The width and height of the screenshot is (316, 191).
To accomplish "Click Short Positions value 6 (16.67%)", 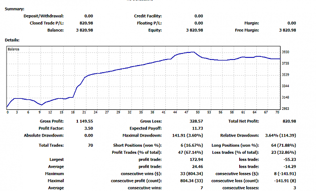I will (192, 145).
